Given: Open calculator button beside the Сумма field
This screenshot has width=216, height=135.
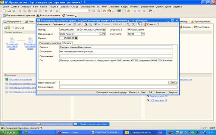Looking at the screenshot, I should click(76, 38).
